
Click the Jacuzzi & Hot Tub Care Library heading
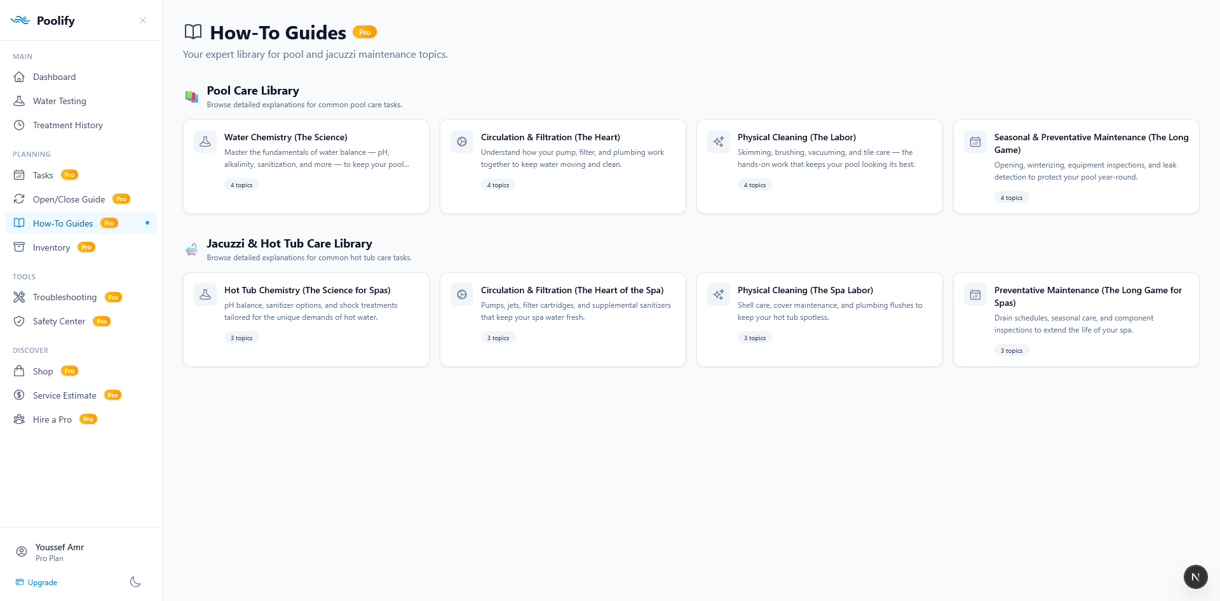pyautogui.click(x=289, y=244)
